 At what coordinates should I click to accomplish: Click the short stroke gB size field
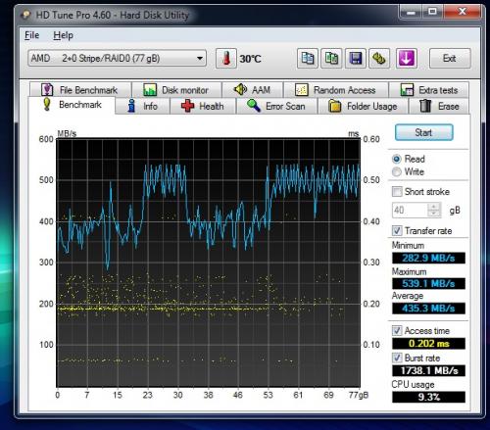pos(410,210)
